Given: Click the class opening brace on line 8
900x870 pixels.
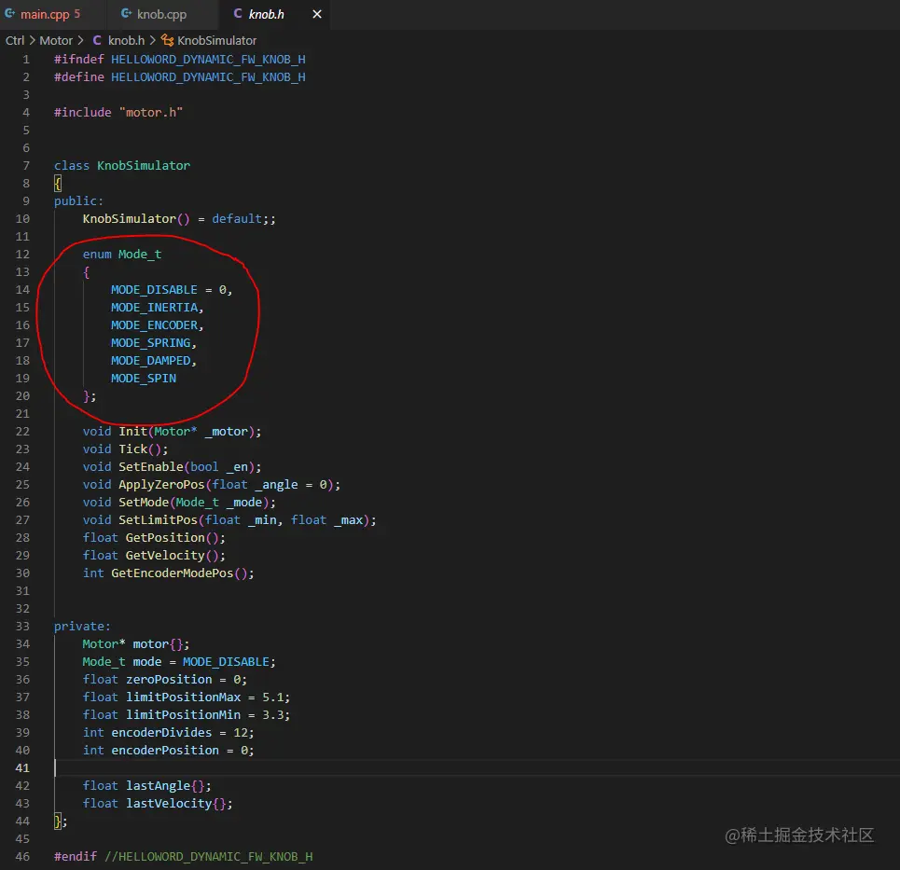Looking at the screenshot, I should [x=58, y=184].
